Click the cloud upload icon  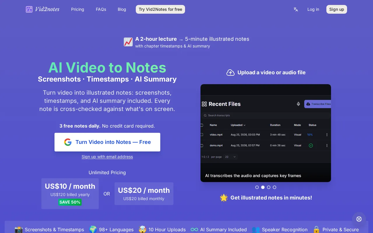pyautogui.click(x=231, y=73)
